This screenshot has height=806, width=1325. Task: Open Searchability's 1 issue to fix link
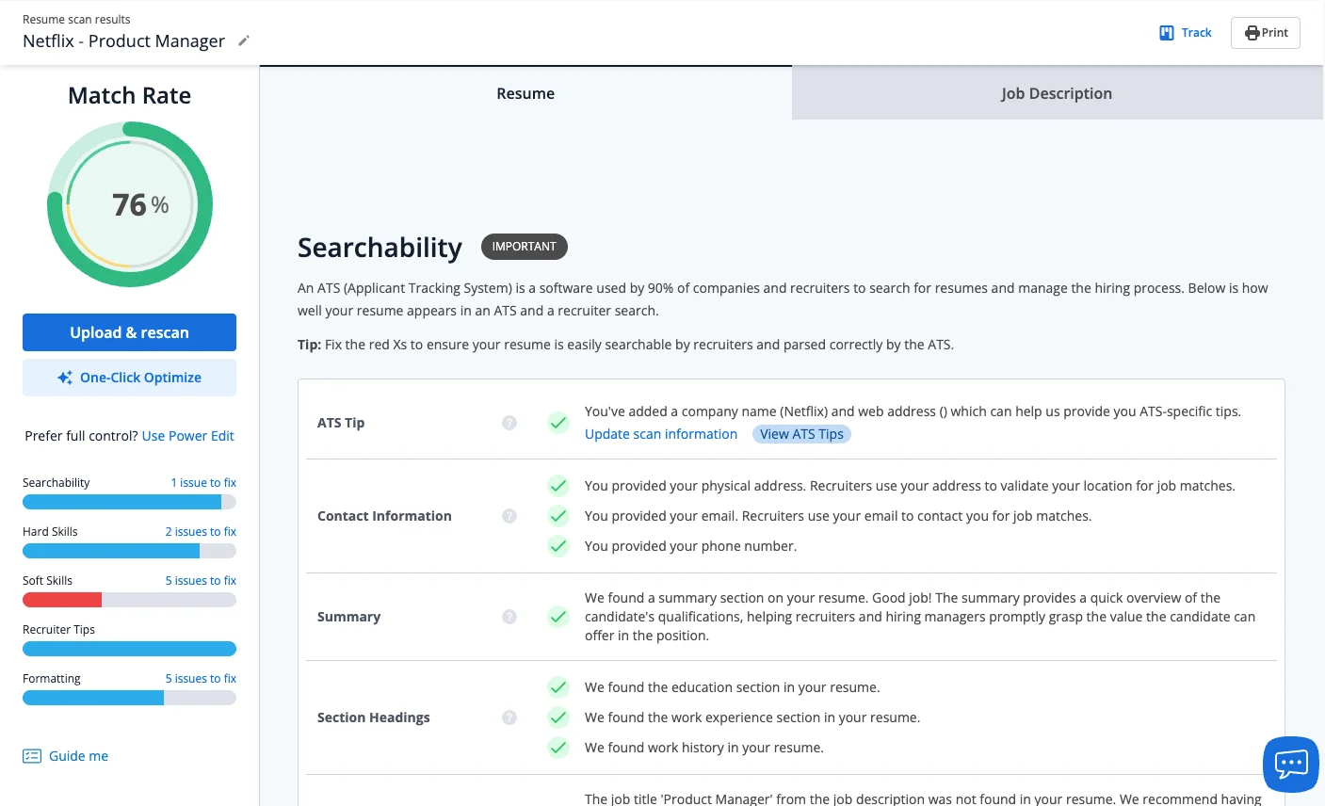[x=203, y=482]
